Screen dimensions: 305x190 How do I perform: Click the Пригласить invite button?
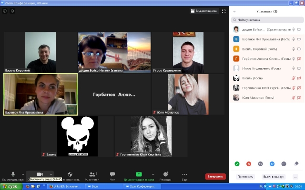pos(245,177)
